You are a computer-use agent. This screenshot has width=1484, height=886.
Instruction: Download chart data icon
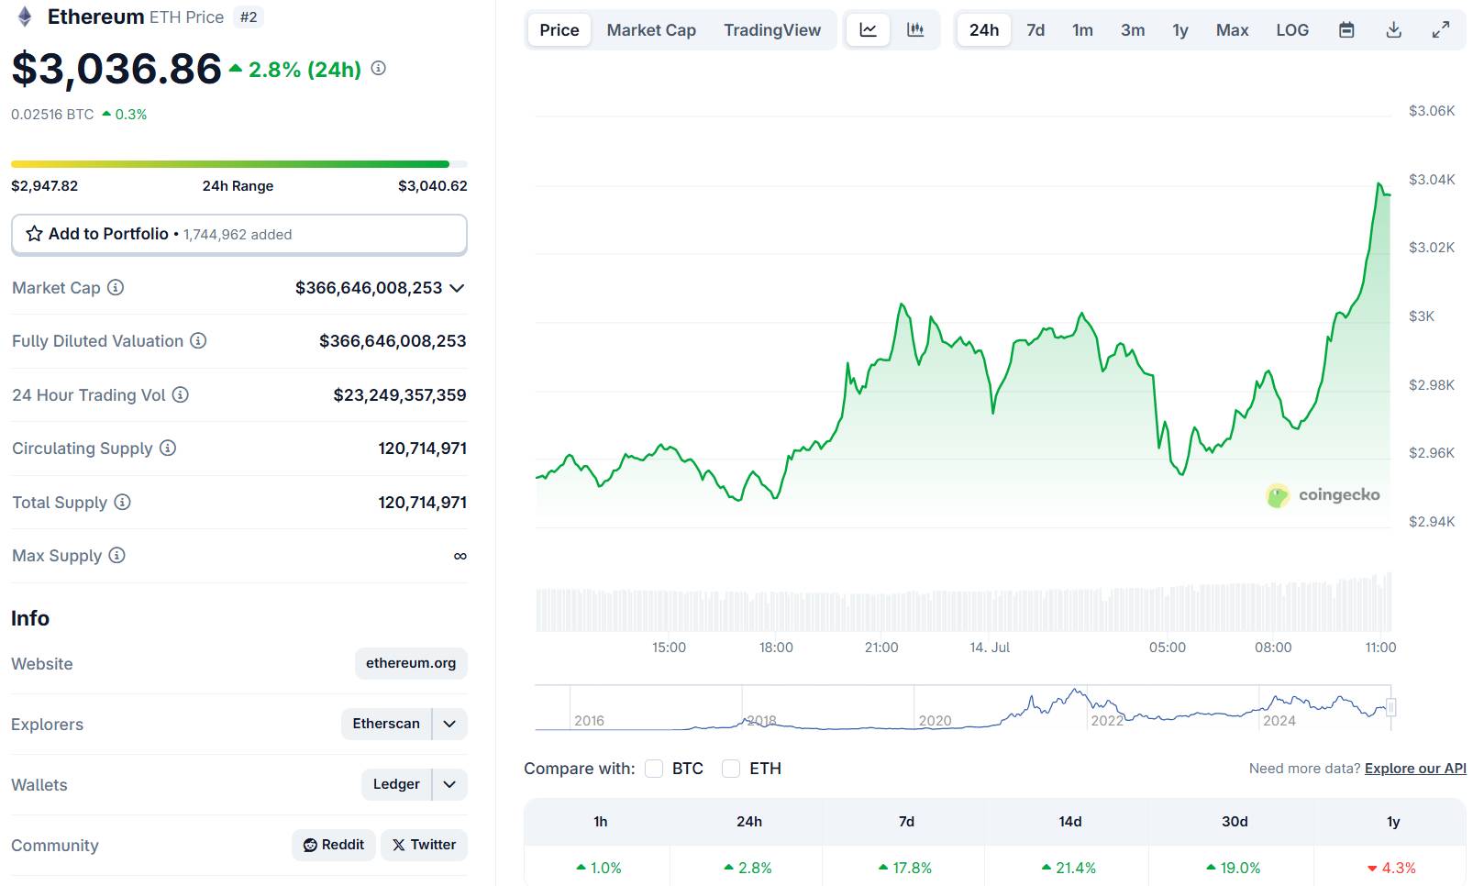click(1394, 30)
